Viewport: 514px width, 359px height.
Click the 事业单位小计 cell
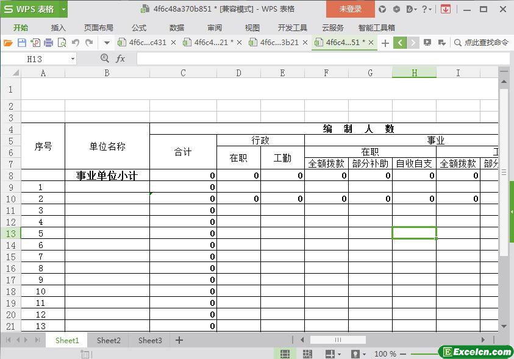pos(107,176)
